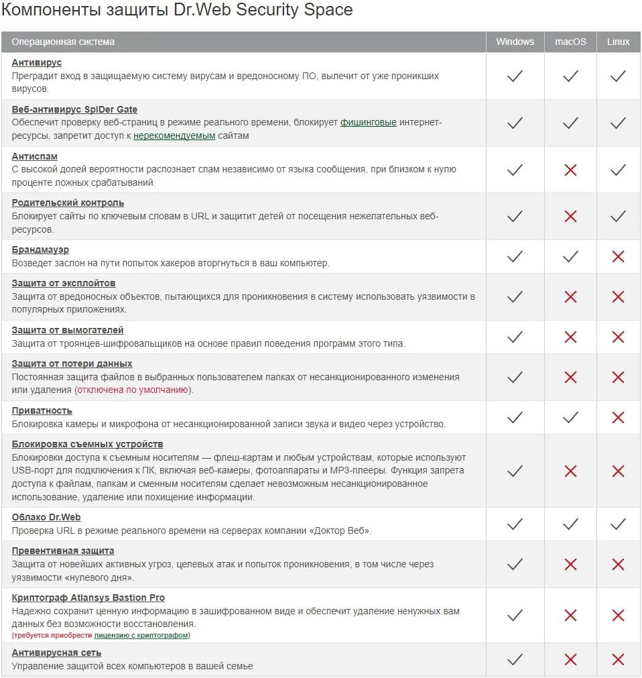Screen dimensions: 642x678
Task: Click the macOS checkmark for Веб-антивирус SpIDer Gate
Action: pos(570,123)
